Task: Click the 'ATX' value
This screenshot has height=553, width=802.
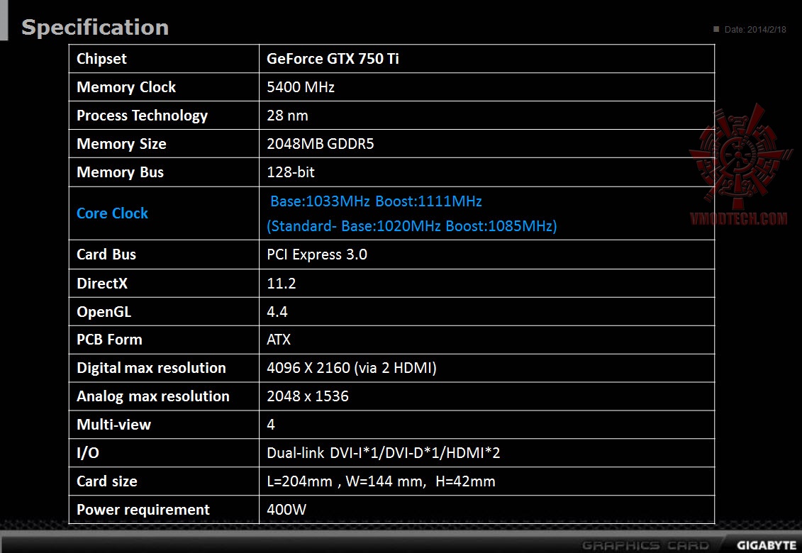Action: pyautogui.click(x=278, y=340)
